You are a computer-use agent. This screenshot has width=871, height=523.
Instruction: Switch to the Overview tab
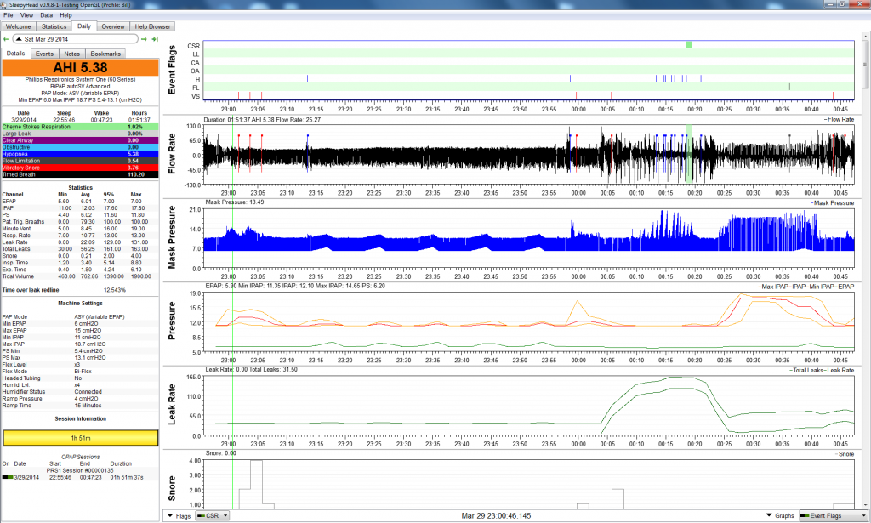pyautogui.click(x=113, y=26)
